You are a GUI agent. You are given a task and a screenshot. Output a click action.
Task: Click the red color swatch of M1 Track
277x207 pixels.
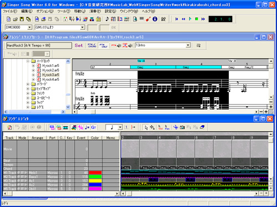pos(95,173)
